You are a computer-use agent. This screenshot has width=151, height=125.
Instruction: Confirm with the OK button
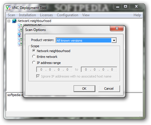pyautogui.click(x=84, y=89)
